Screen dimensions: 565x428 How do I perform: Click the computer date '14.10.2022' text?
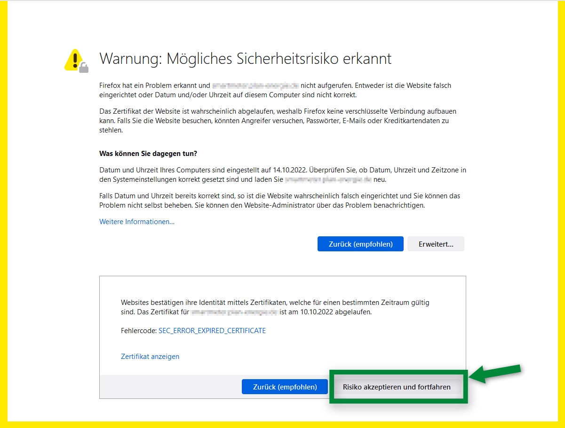click(289, 170)
